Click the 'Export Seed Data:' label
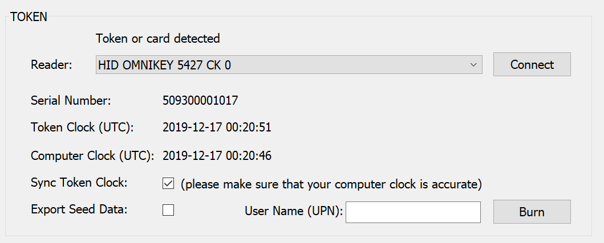The height and width of the screenshot is (243, 604). pos(79,208)
